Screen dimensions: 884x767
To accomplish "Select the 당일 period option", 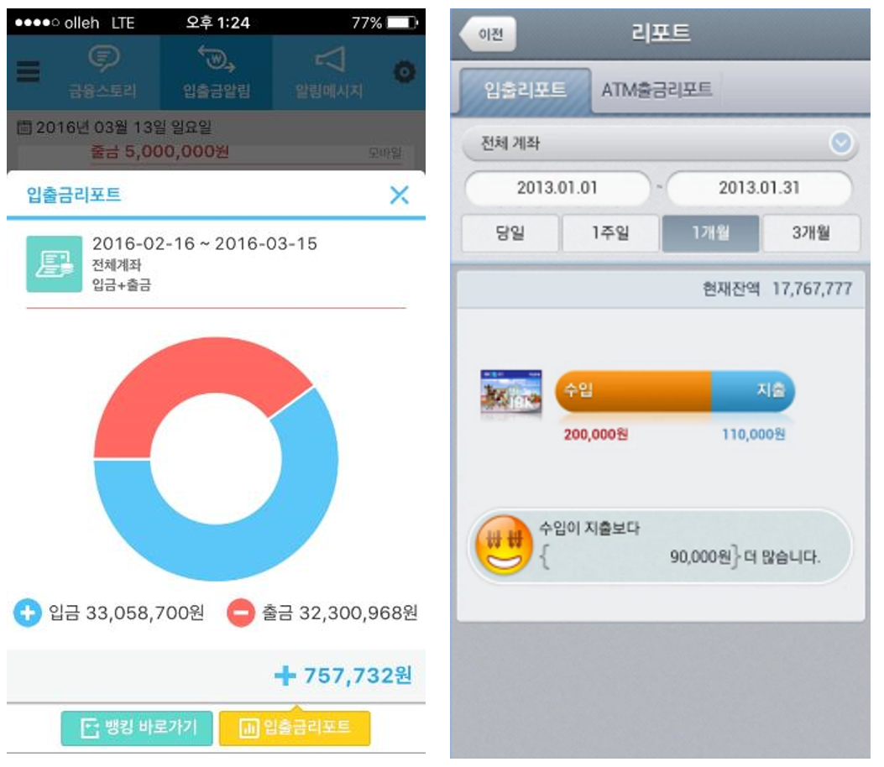I will click(510, 232).
